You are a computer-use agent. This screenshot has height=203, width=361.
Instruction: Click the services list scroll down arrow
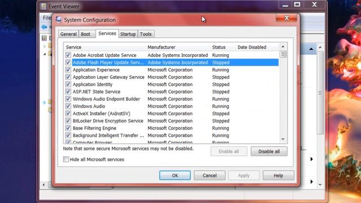click(x=283, y=139)
